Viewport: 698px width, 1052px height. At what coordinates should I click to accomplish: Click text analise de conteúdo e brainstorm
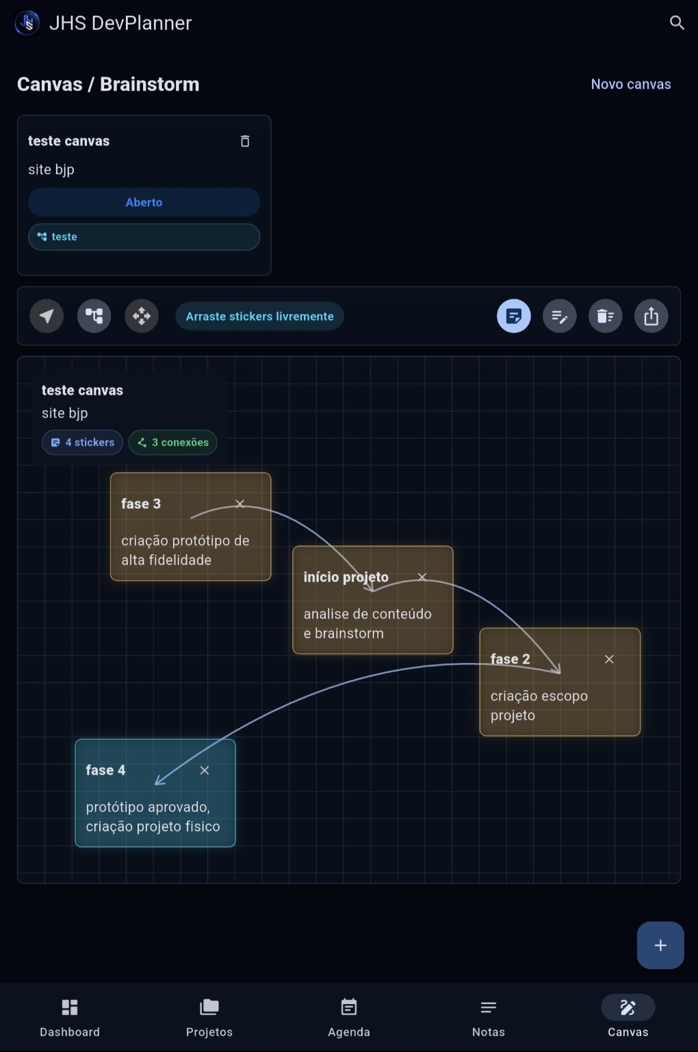tap(367, 623)
